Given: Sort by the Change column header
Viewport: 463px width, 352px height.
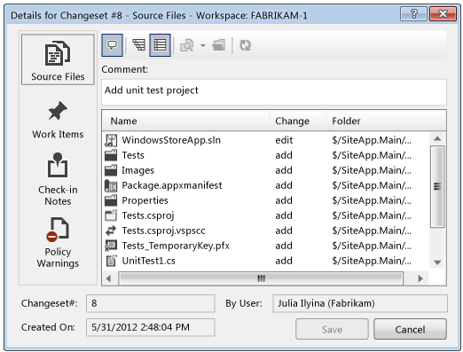Looking at the screenshot, I should click(x=298, y=121).
